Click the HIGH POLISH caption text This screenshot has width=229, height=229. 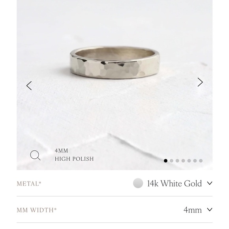point(74,159)
